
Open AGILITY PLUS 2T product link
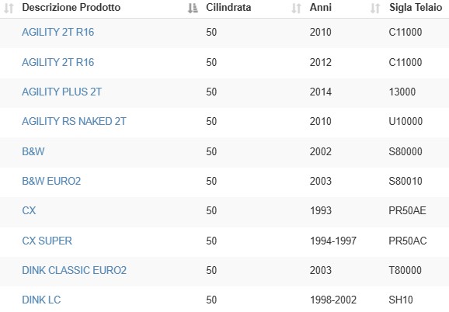click(x=62, y=92)
